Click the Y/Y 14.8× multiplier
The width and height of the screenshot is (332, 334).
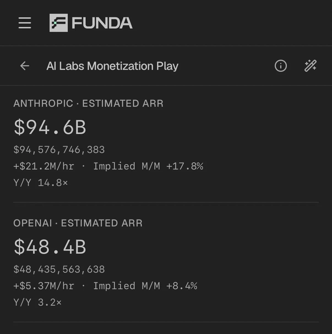click(40, 183)
